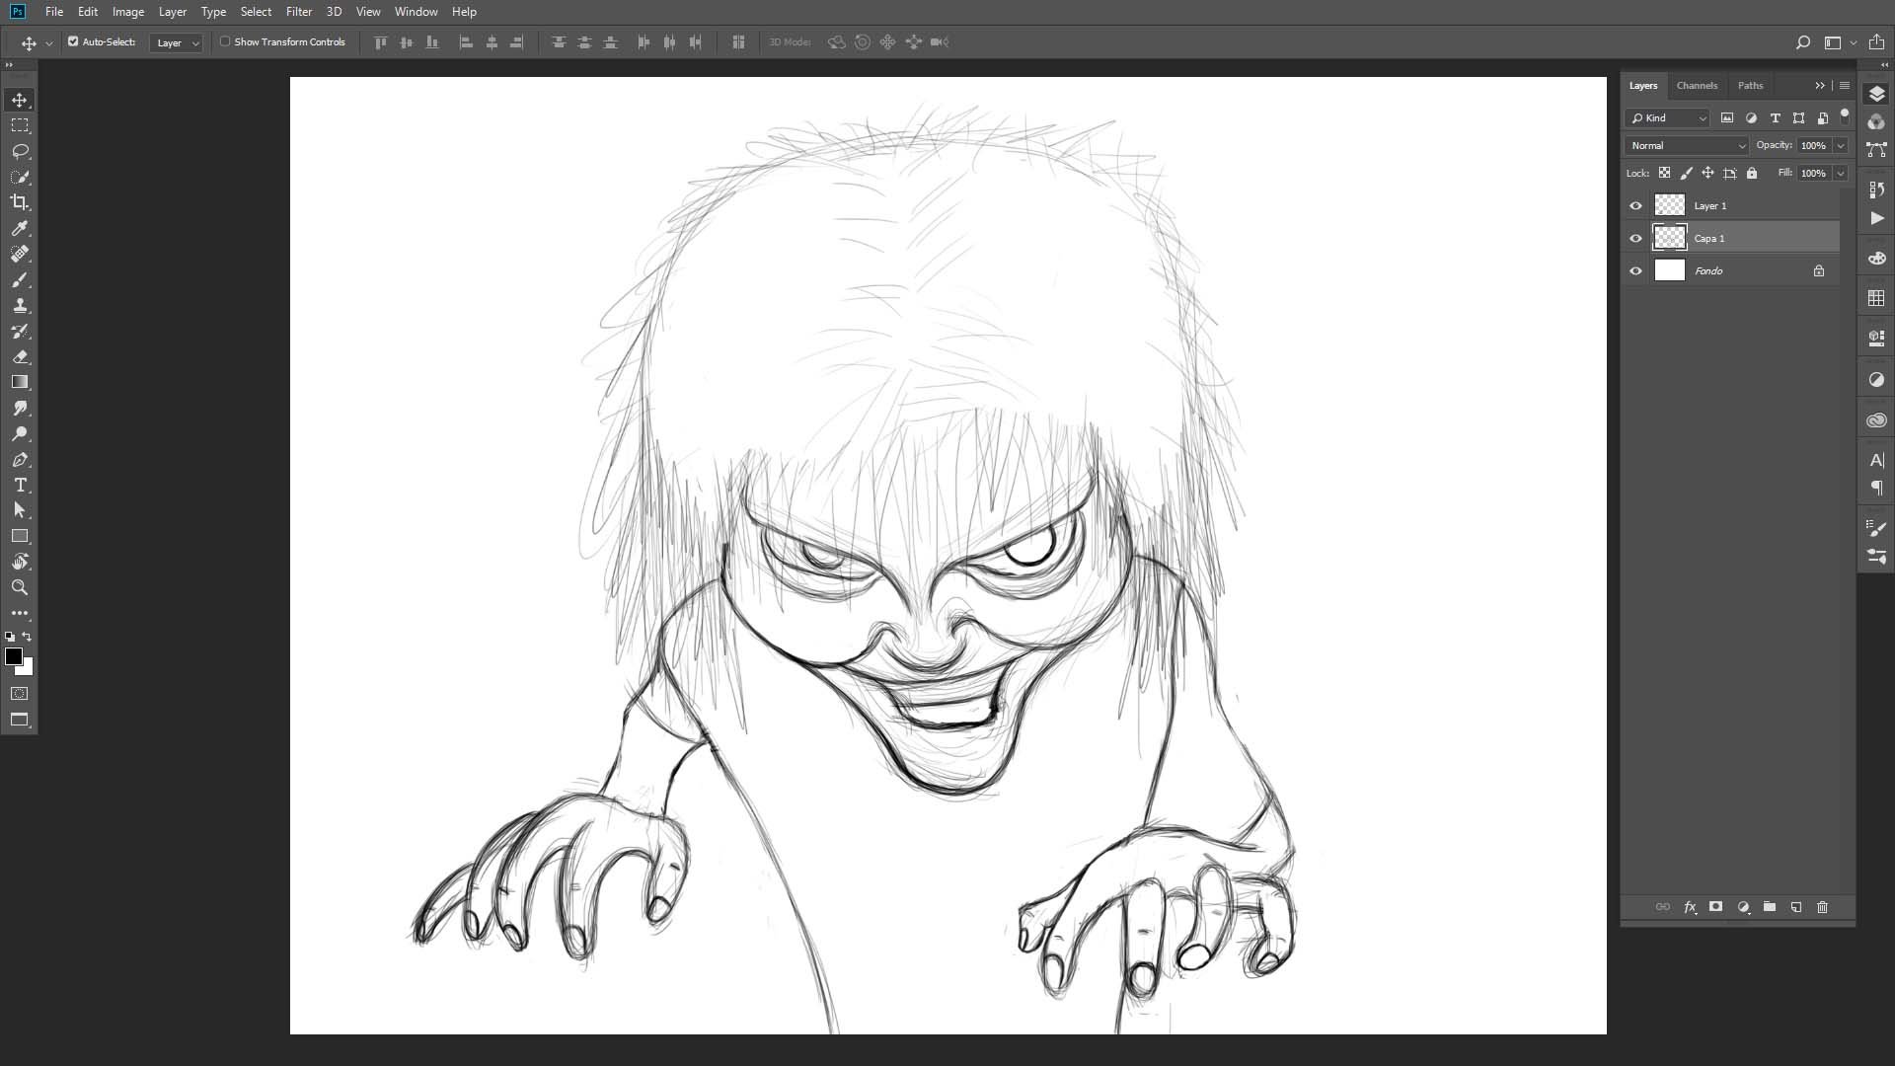Select the Path Selection tool
Image resolution: width=1895 pixels, height=1066 pixels.
pos(20,510)
